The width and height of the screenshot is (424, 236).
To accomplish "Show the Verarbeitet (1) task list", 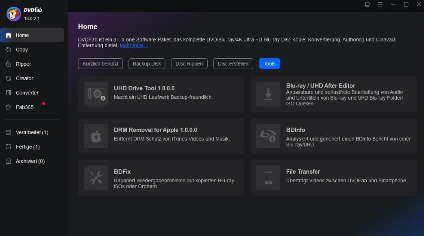I will tap(32, 132).
